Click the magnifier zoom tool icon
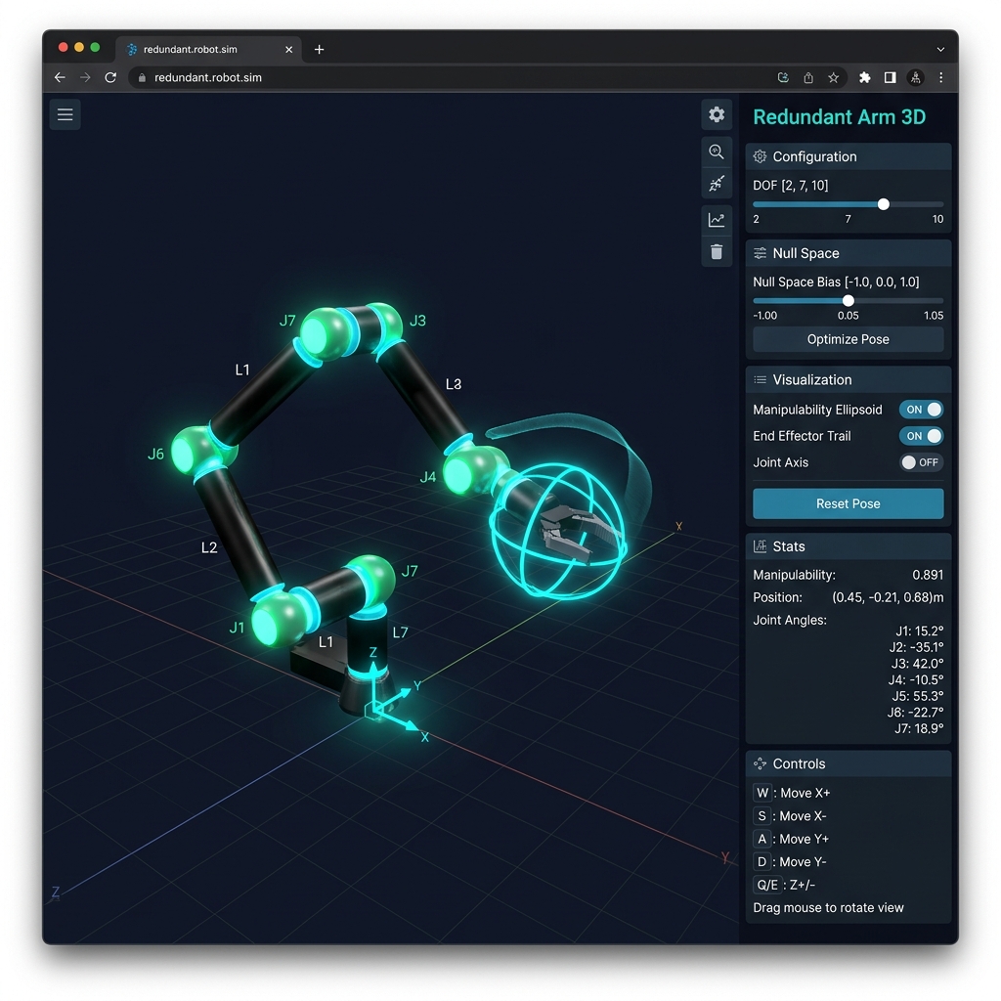 point(717,152)
